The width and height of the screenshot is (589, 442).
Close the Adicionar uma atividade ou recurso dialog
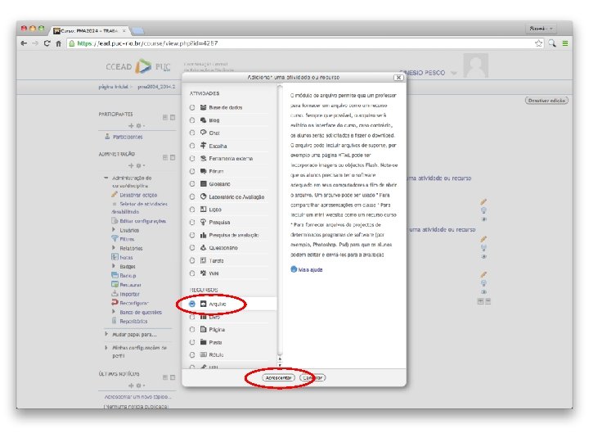point(398,78)
